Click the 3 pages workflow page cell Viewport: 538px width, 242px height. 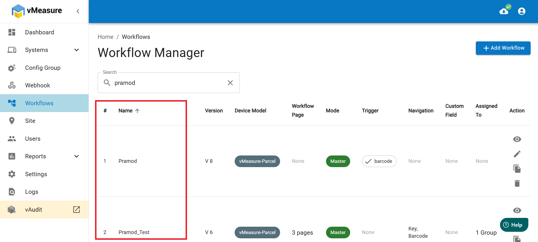302,233
